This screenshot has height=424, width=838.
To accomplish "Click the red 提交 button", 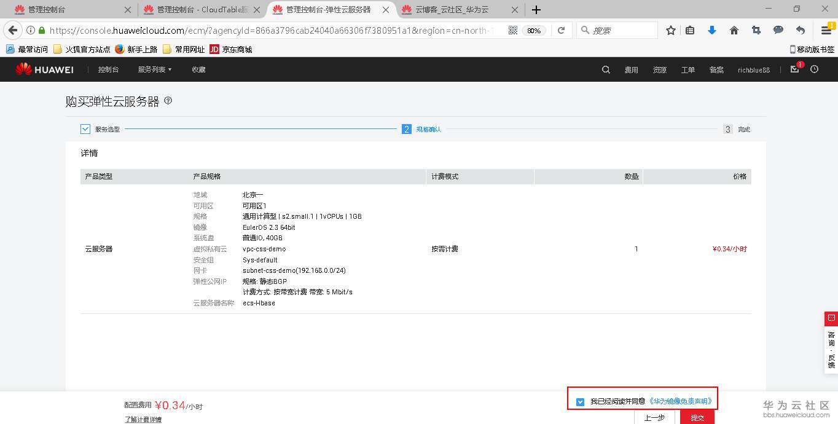I will 697,417.
